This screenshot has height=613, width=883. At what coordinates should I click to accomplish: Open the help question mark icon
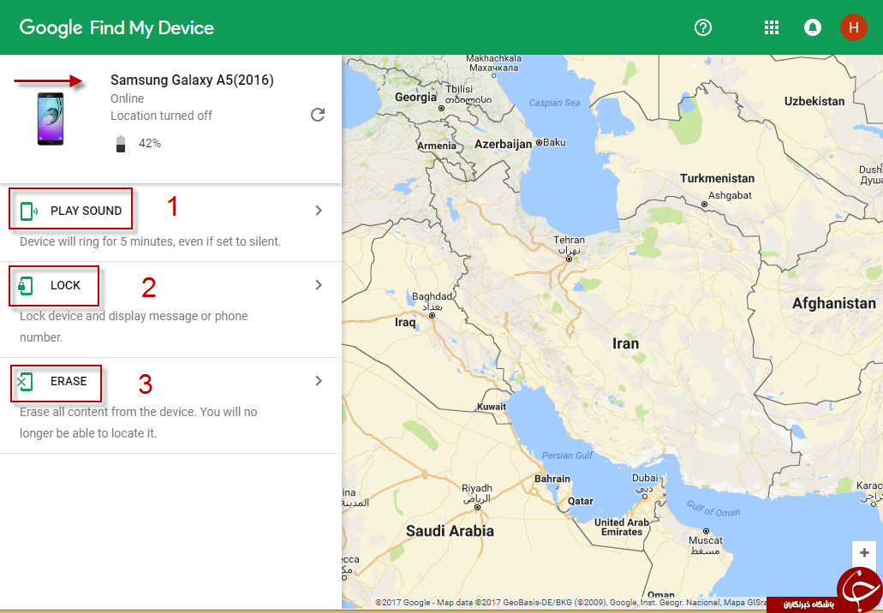(703, 27)
